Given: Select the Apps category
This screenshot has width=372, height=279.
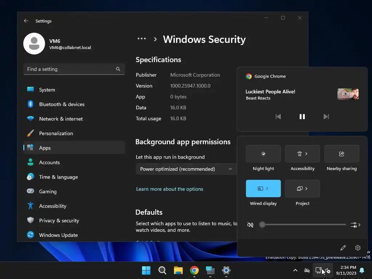Looking at the screenshot, I should coord(74,148).
